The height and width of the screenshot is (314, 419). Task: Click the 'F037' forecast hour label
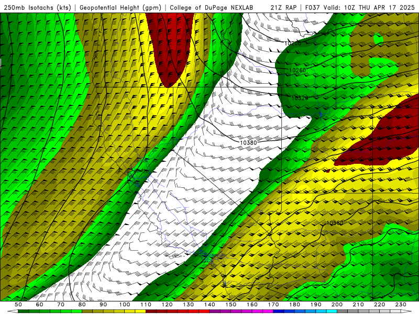point(313,8)
